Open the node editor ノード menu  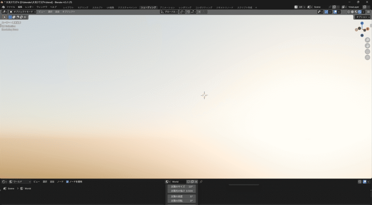point(60,182)
